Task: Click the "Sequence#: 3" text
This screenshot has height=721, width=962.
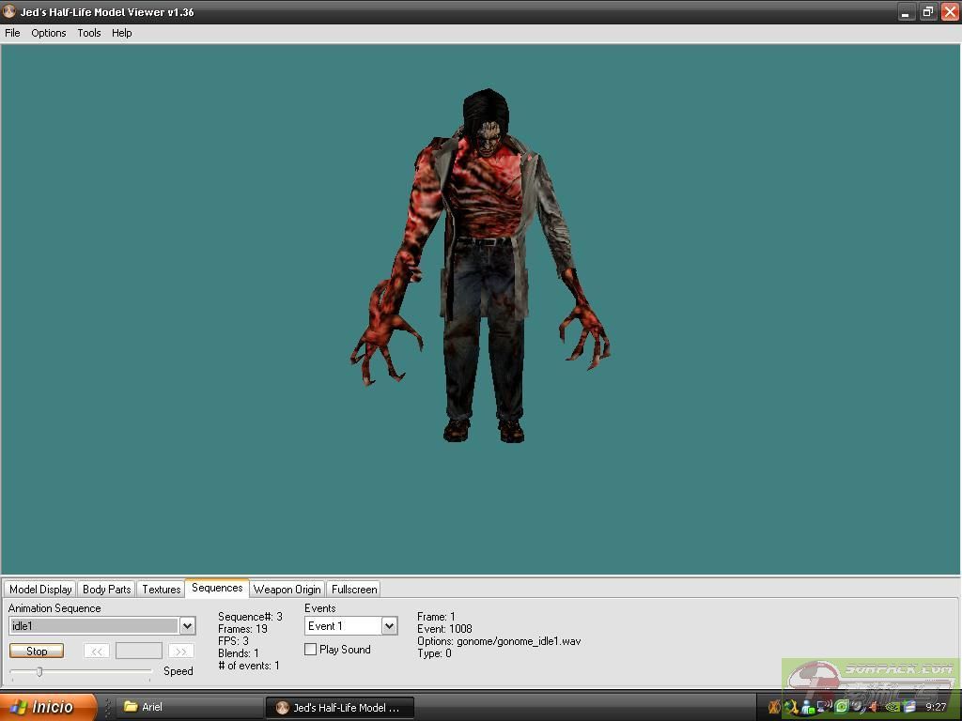Action: click(x=250, y=617)
